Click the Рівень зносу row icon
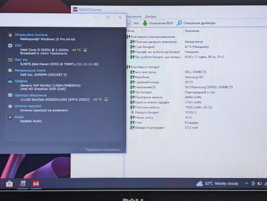267x201 pixels. click(132, 118)
